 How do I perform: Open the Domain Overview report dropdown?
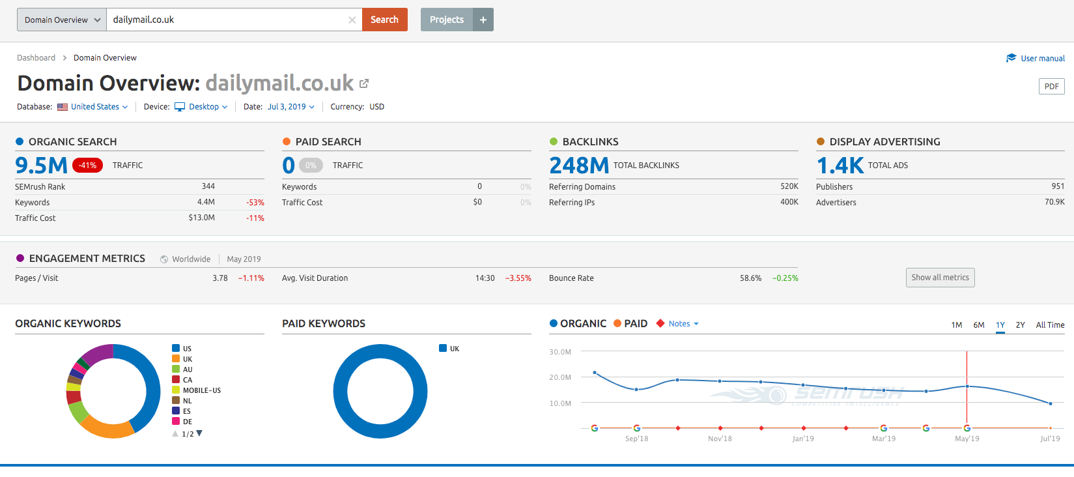click(x=62, y=20)
